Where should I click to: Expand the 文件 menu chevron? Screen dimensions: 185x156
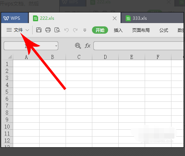pos(27,30)
